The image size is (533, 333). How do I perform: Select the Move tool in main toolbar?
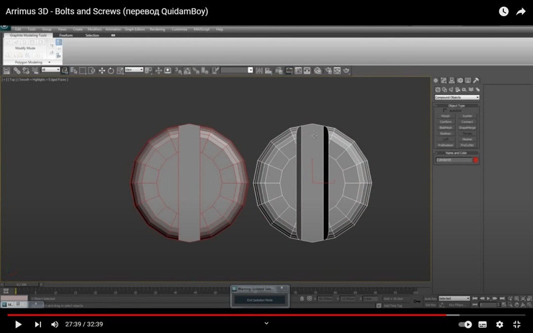[102, 71]
